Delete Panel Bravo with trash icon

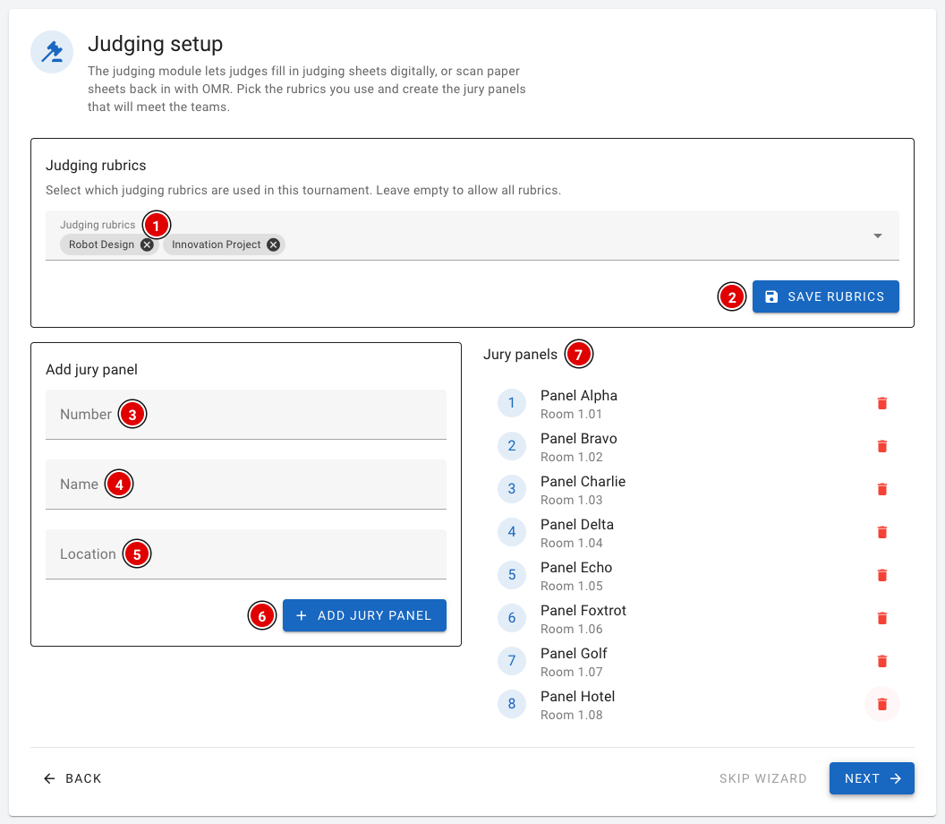(x=881, y=446)
